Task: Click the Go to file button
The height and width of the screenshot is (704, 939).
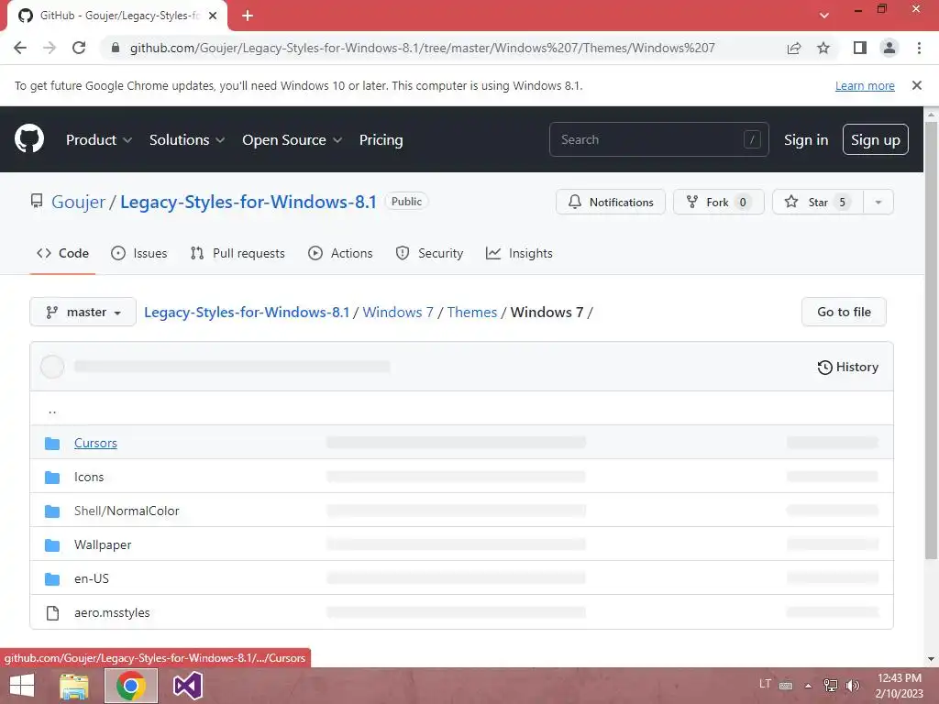Action: click(844, 312)
